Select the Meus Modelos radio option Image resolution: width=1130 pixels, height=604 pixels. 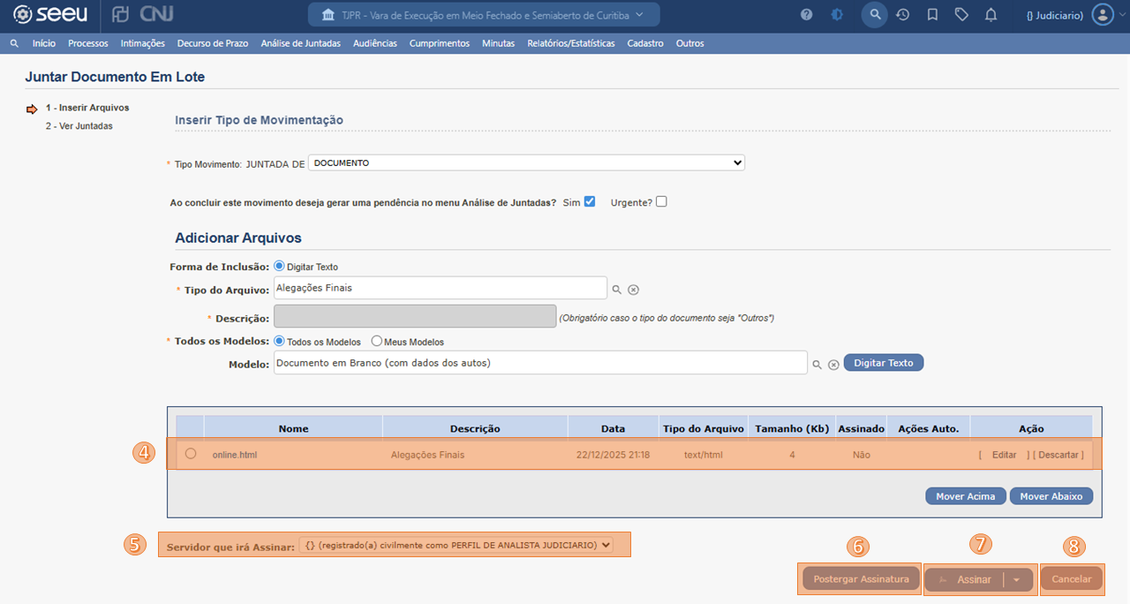[x=377, y=342]
